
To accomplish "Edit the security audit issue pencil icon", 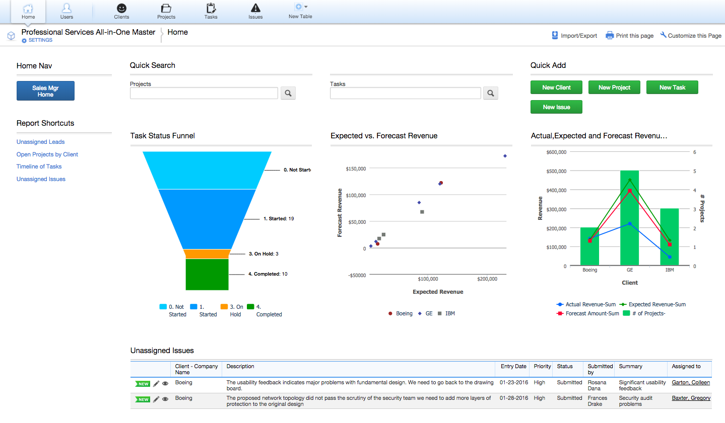I will tap(156, 399).
